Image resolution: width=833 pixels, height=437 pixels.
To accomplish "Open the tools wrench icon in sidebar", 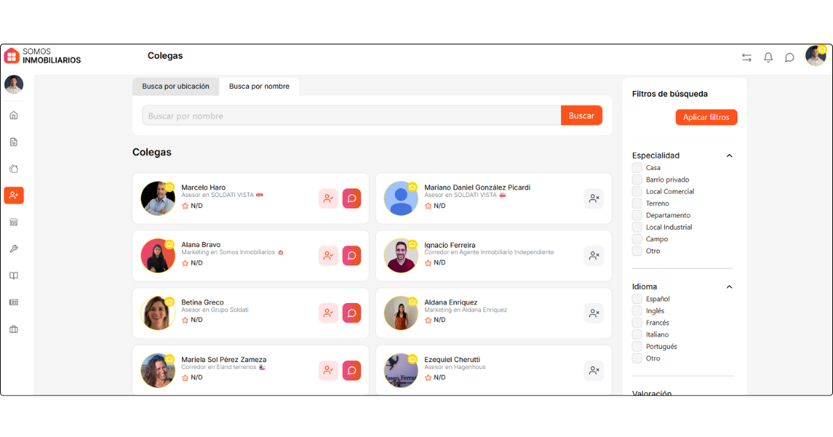I will 13,249.
